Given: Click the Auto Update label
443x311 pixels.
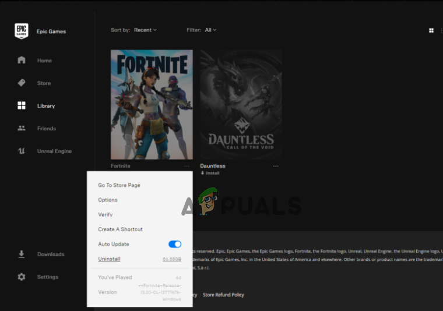Looking at the screenshot, I should click(x=114, y=244).
